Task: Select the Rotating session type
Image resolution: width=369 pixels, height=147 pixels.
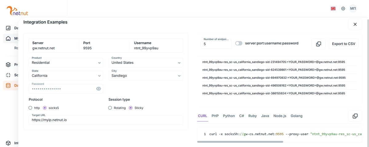Action: [x=110, y=108]
